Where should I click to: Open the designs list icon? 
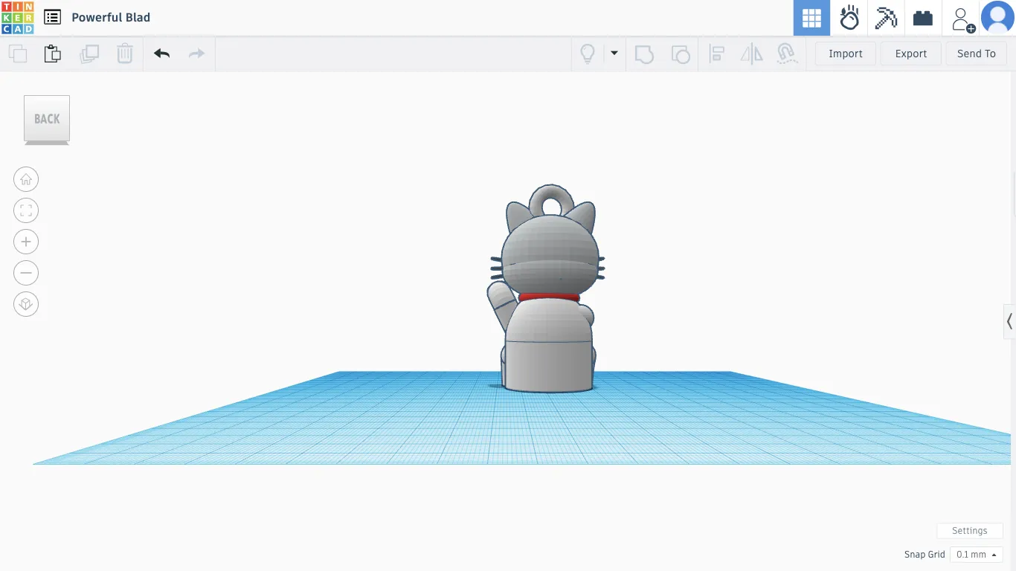pyautogui.click(x=52, y=17)
